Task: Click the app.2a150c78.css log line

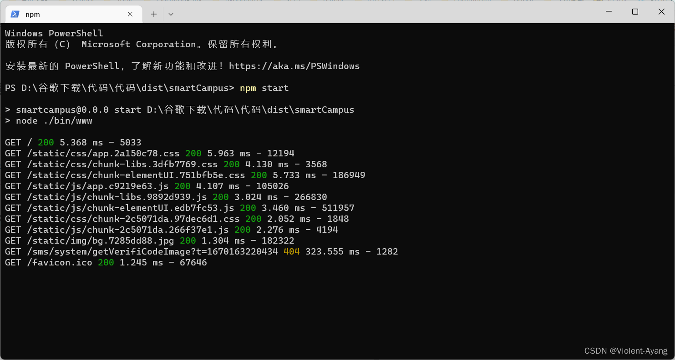Action: pyautogui.click(x=150, y=153)
